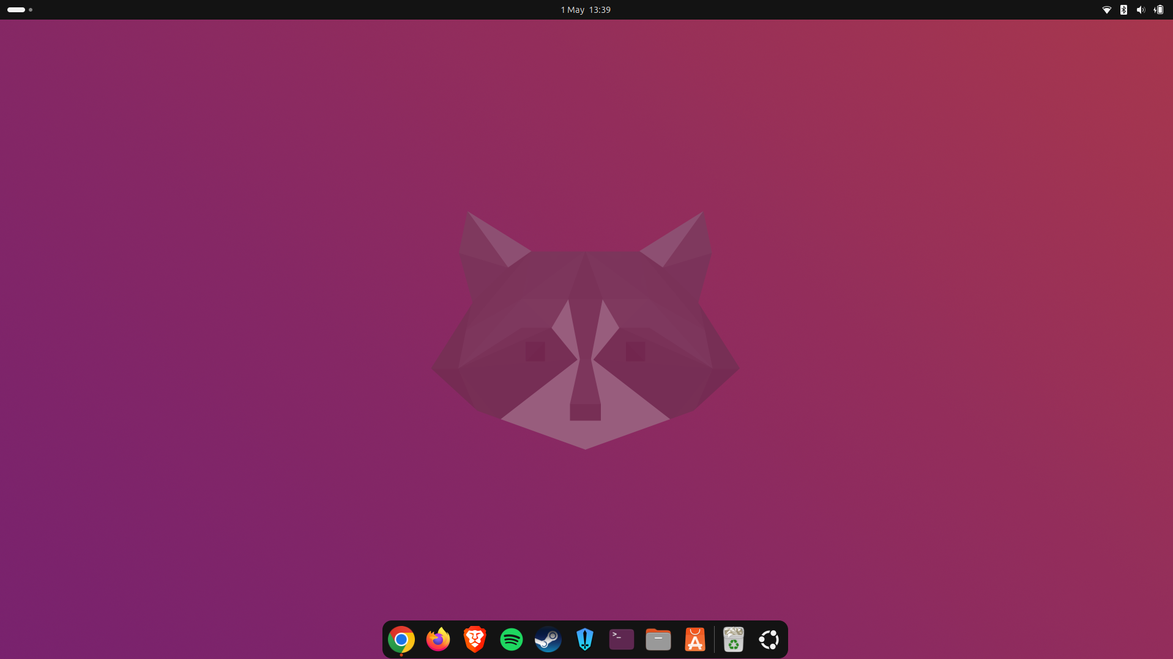
Task: Click the volume speaker icon
Action: tap(1141, 10)
